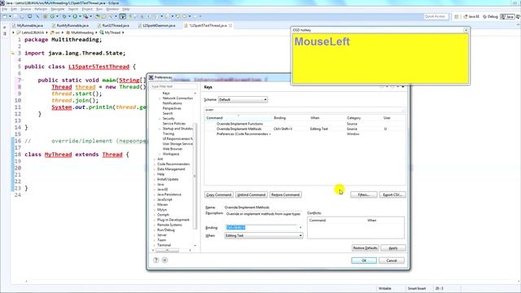Expand the Java preferences node
Viewport: 521px width, 293px height.
click(x=155, y=185)
